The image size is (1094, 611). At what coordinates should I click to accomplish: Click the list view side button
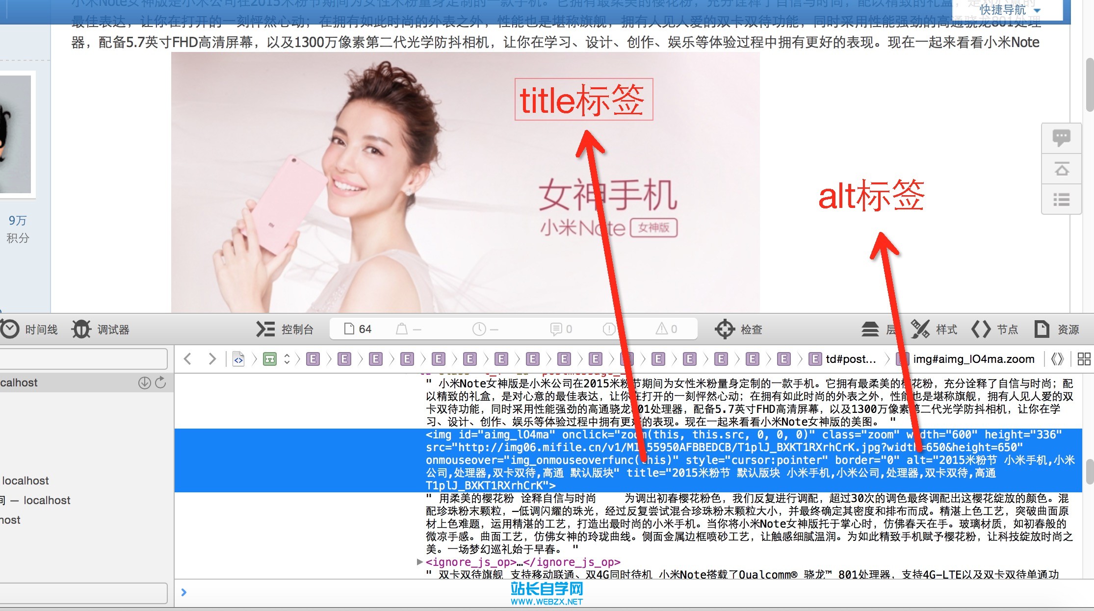point(1061,200)
